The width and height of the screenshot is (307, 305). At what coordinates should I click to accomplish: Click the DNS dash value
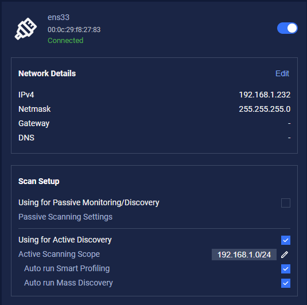coord(289,138)
